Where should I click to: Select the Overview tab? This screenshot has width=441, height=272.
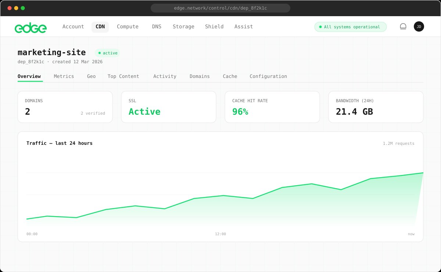[x=29, y=76]
